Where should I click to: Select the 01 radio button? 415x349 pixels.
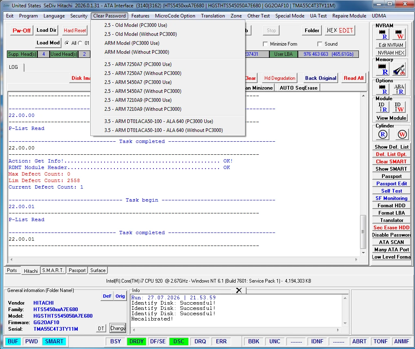coord(80,43)
